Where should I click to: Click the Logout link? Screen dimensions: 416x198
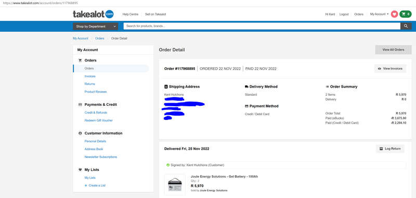[344, 15]
